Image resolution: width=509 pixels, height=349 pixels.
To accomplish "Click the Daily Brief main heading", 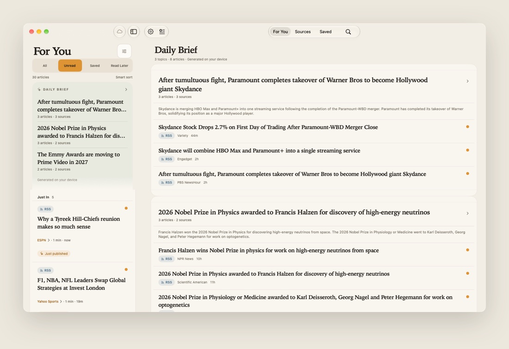I will [x=176, y=50].
